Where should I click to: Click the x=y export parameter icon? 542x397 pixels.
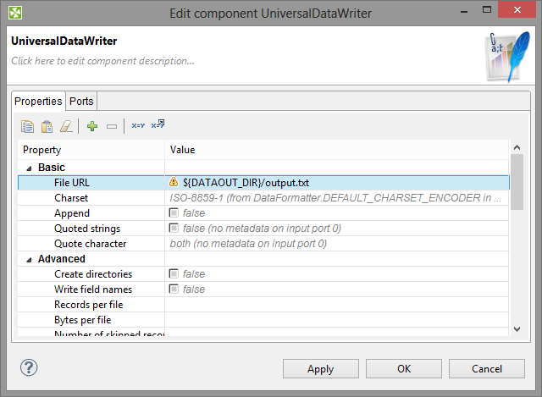(158, 126)
